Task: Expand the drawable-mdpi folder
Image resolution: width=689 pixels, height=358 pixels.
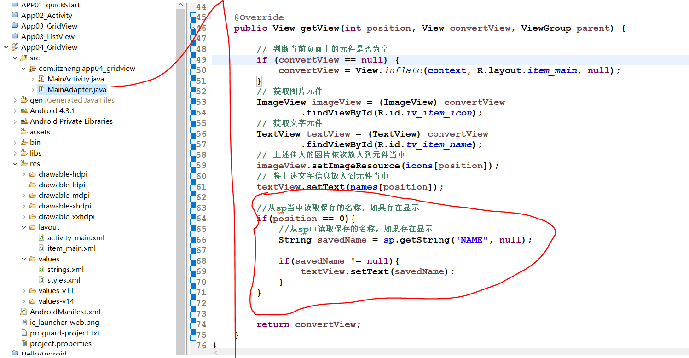Action: click(x=23, y=196)
